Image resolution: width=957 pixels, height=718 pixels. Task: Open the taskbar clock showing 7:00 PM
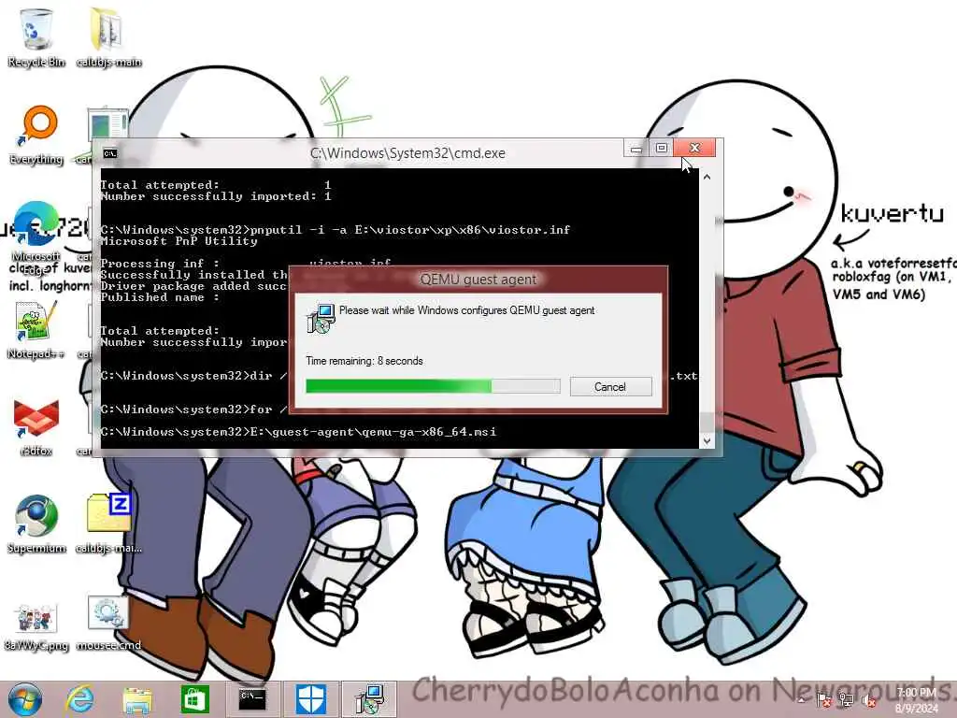click(x=917, y=700)
